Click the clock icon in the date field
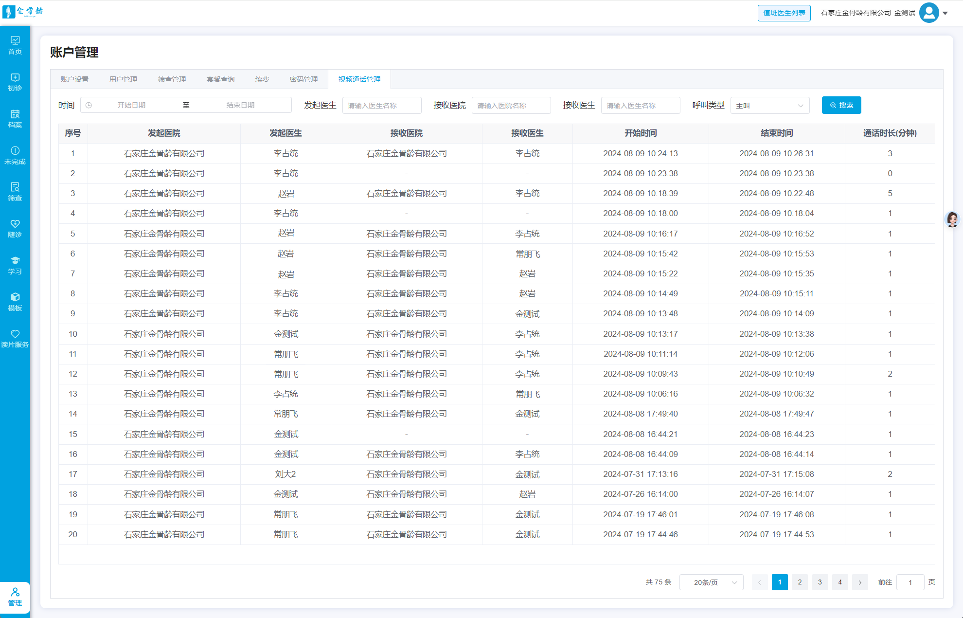This screenshot has width=963, height=618. click(x=89, y=105)
